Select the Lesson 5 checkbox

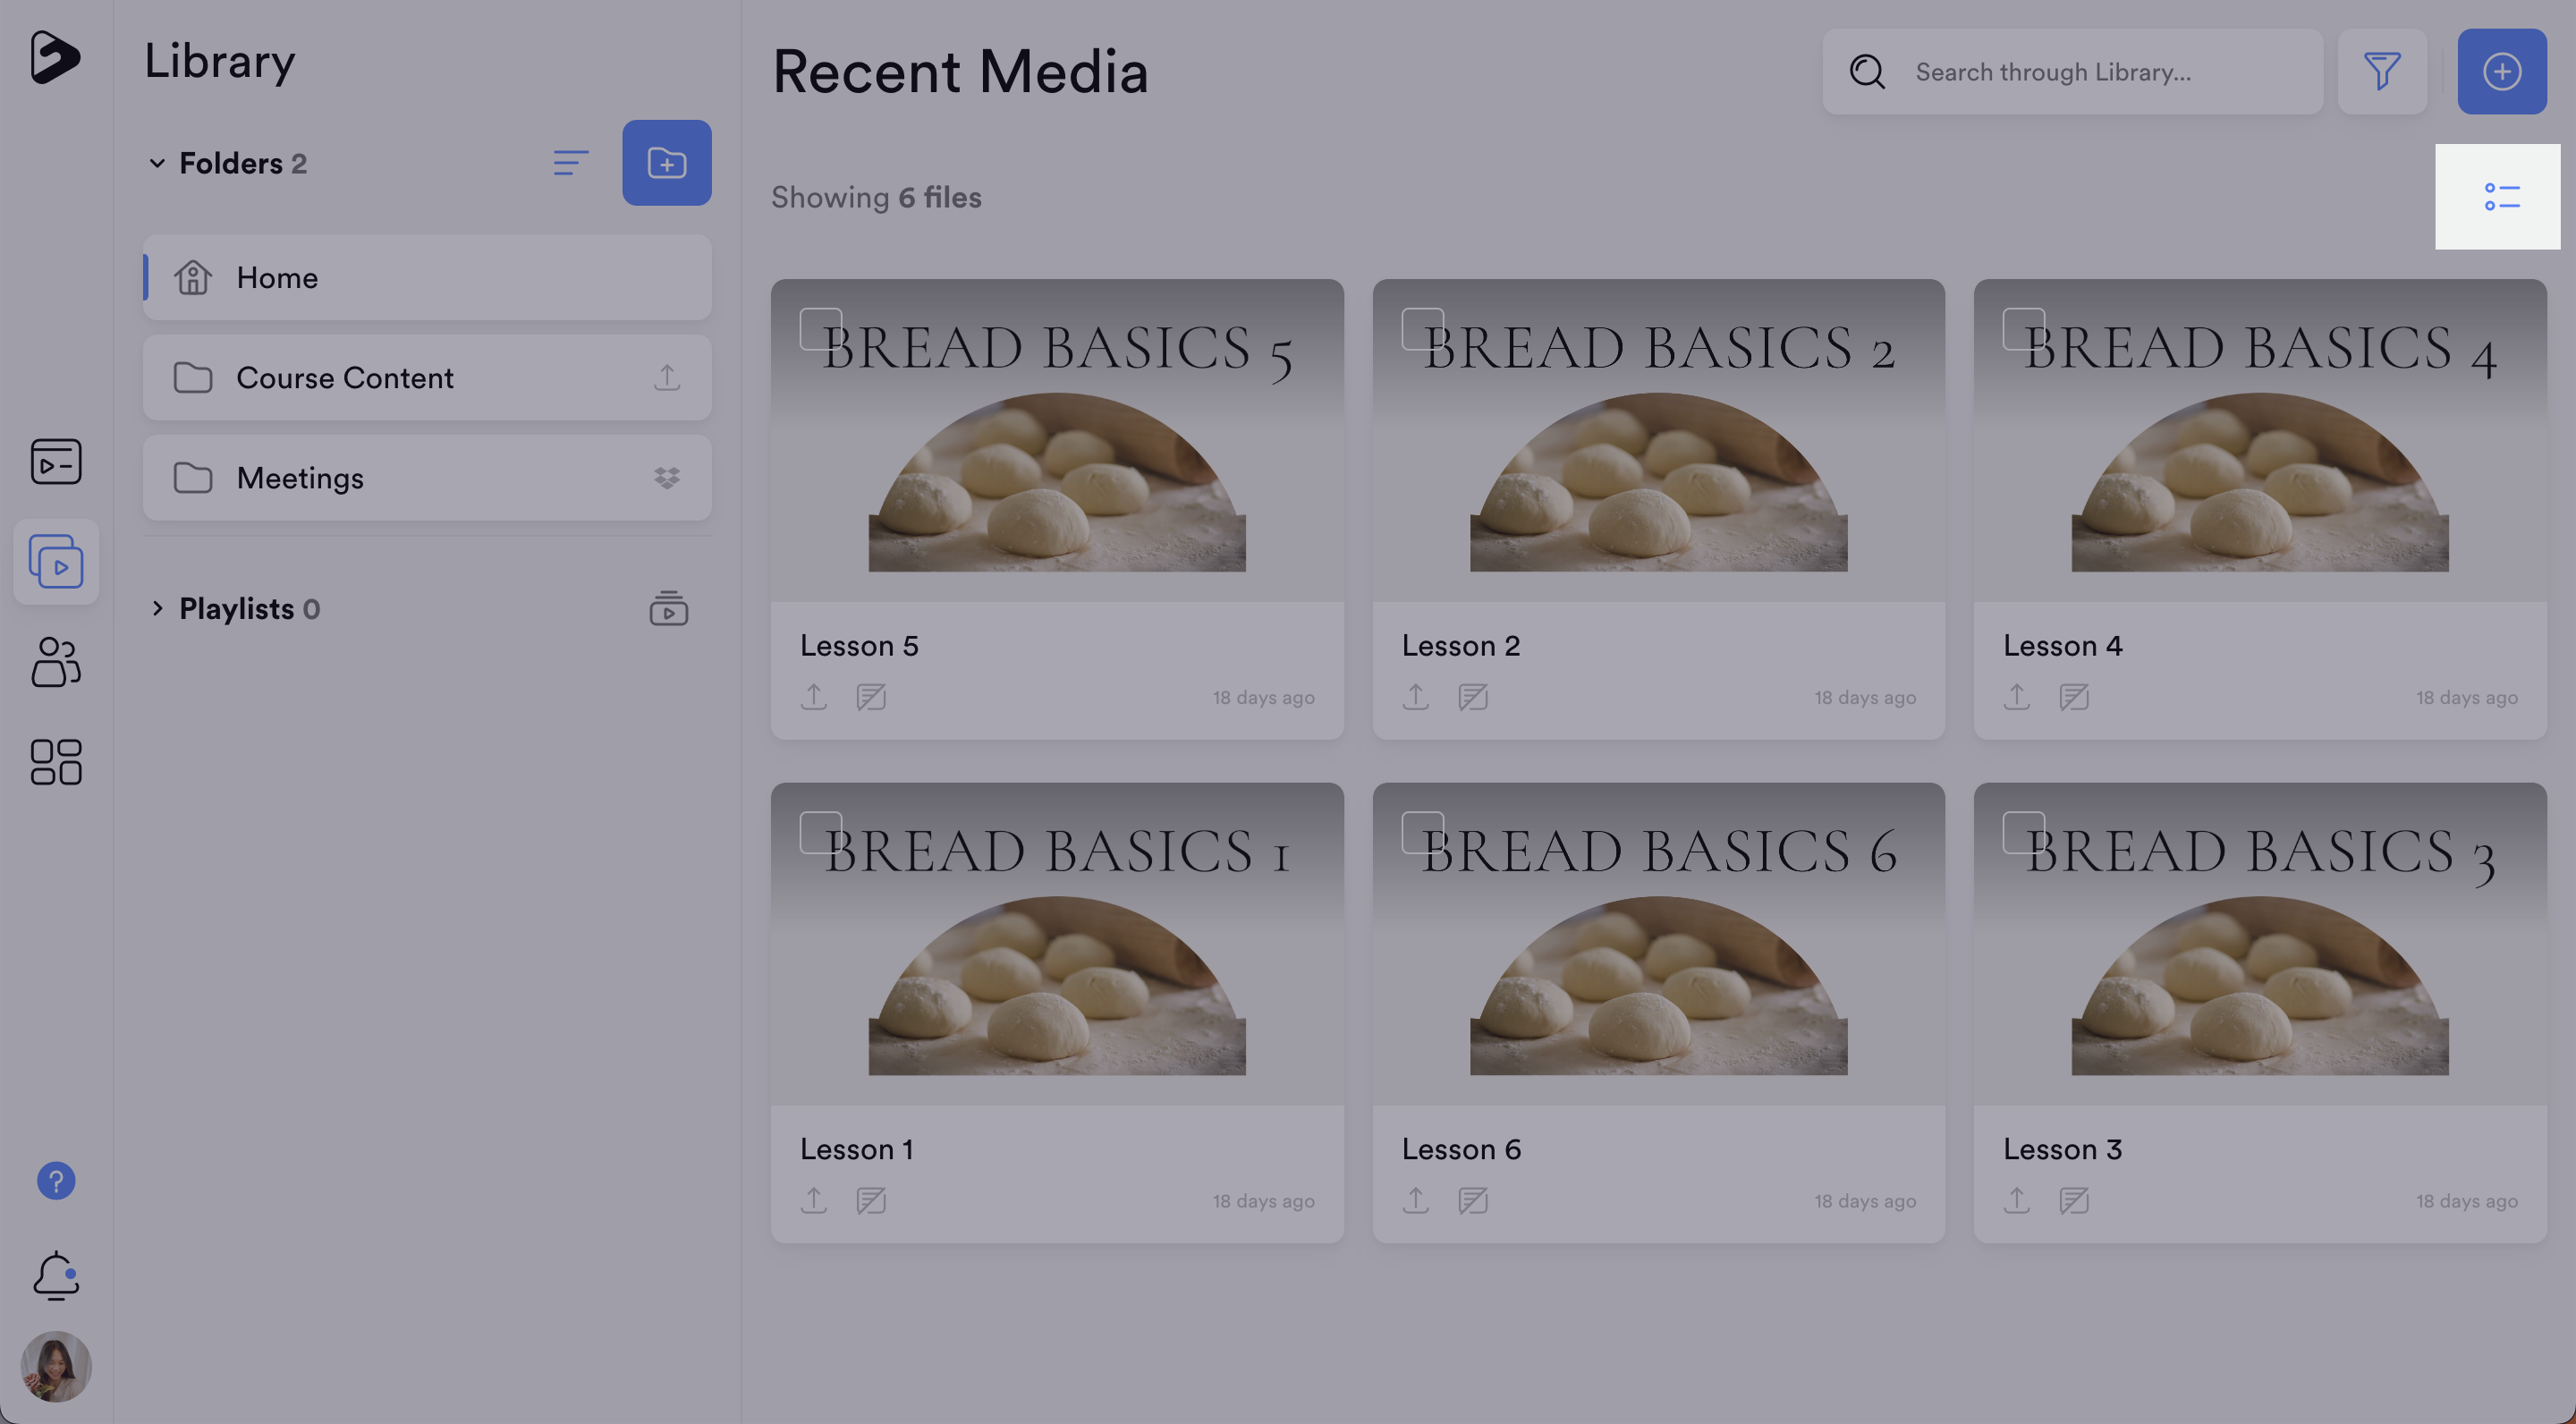pyautogui.click(x=820, y=328)
